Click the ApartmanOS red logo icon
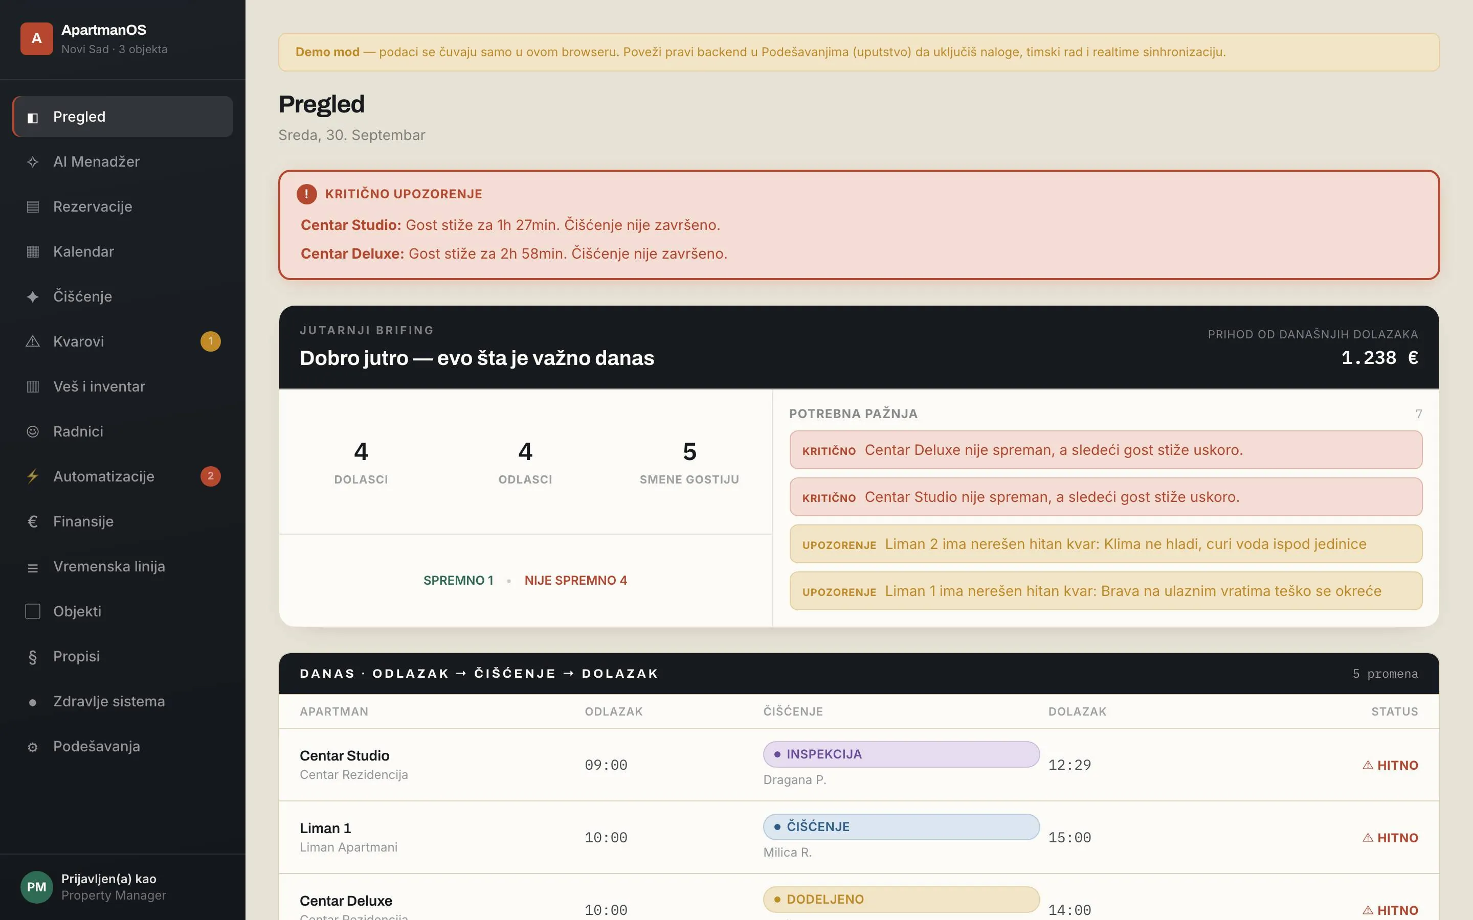 click(36, 38)
